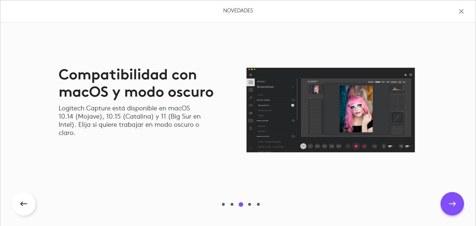The height and width of the screenshot is (226, 476).
Task: Click the NOVEDADES title text
Action: point(238,11)
